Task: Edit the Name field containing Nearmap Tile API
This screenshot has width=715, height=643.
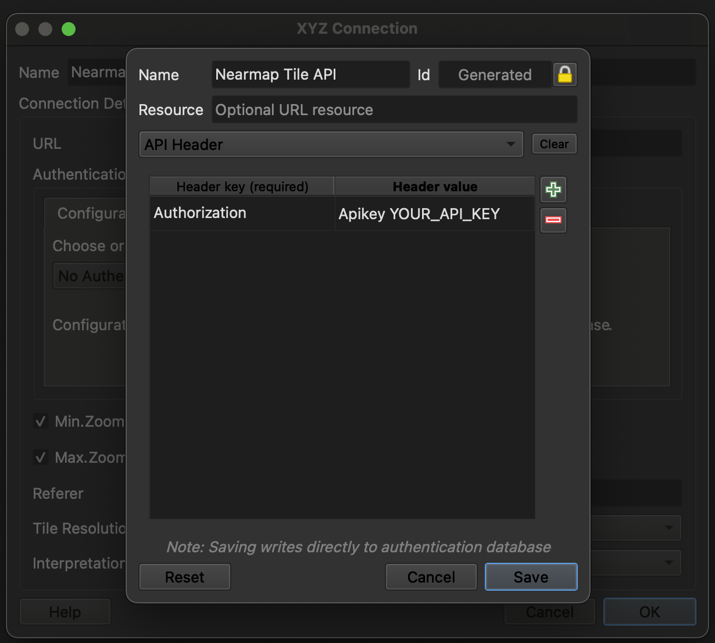Action: click(x=310, y=74)
